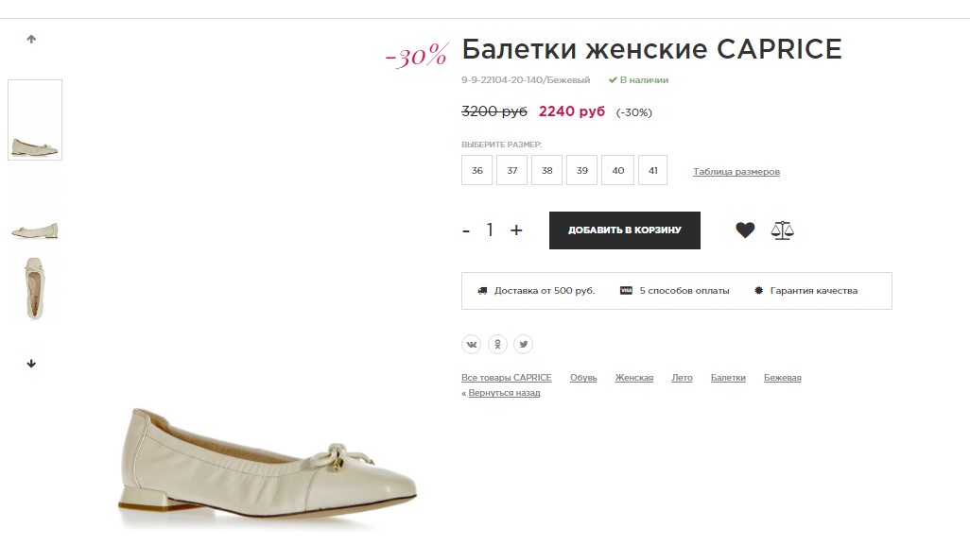
Task: Share on VK social icon
Action: (x=472, y=344)
